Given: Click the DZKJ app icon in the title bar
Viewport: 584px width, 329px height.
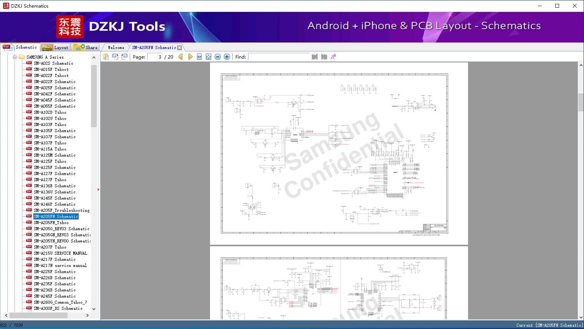Looking at the screenshot, I should point(6,6).
